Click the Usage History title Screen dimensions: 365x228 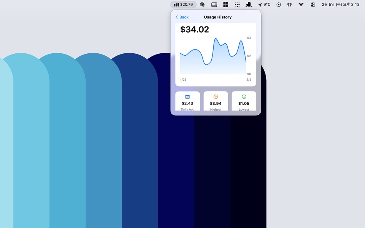(x=217, y=17)
